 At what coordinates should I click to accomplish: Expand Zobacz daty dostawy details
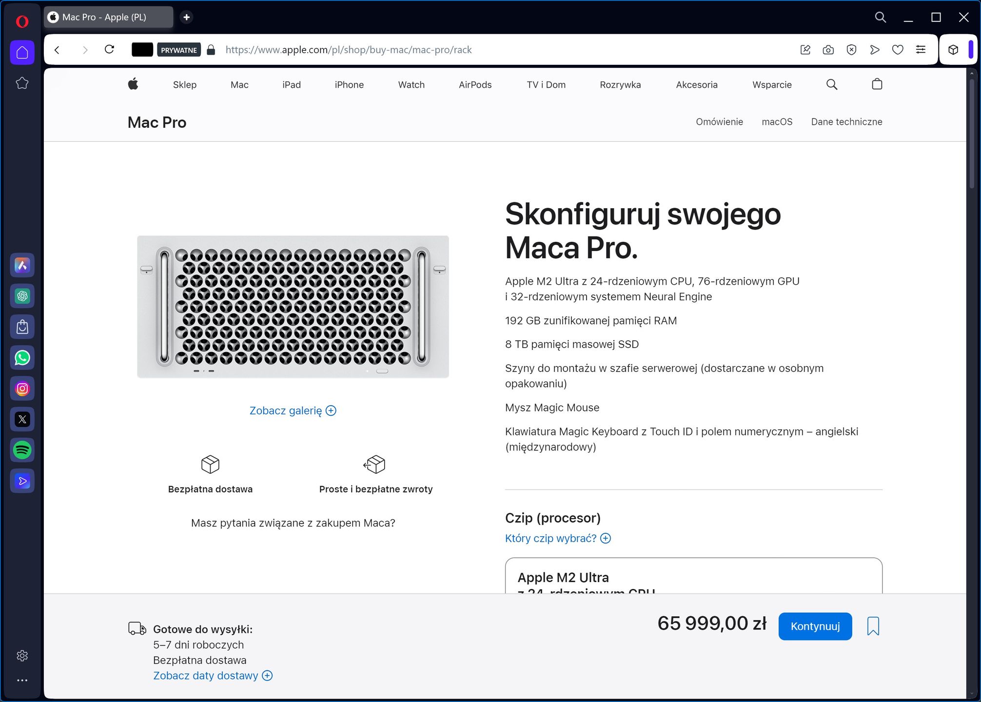click(x=213, y=676)
